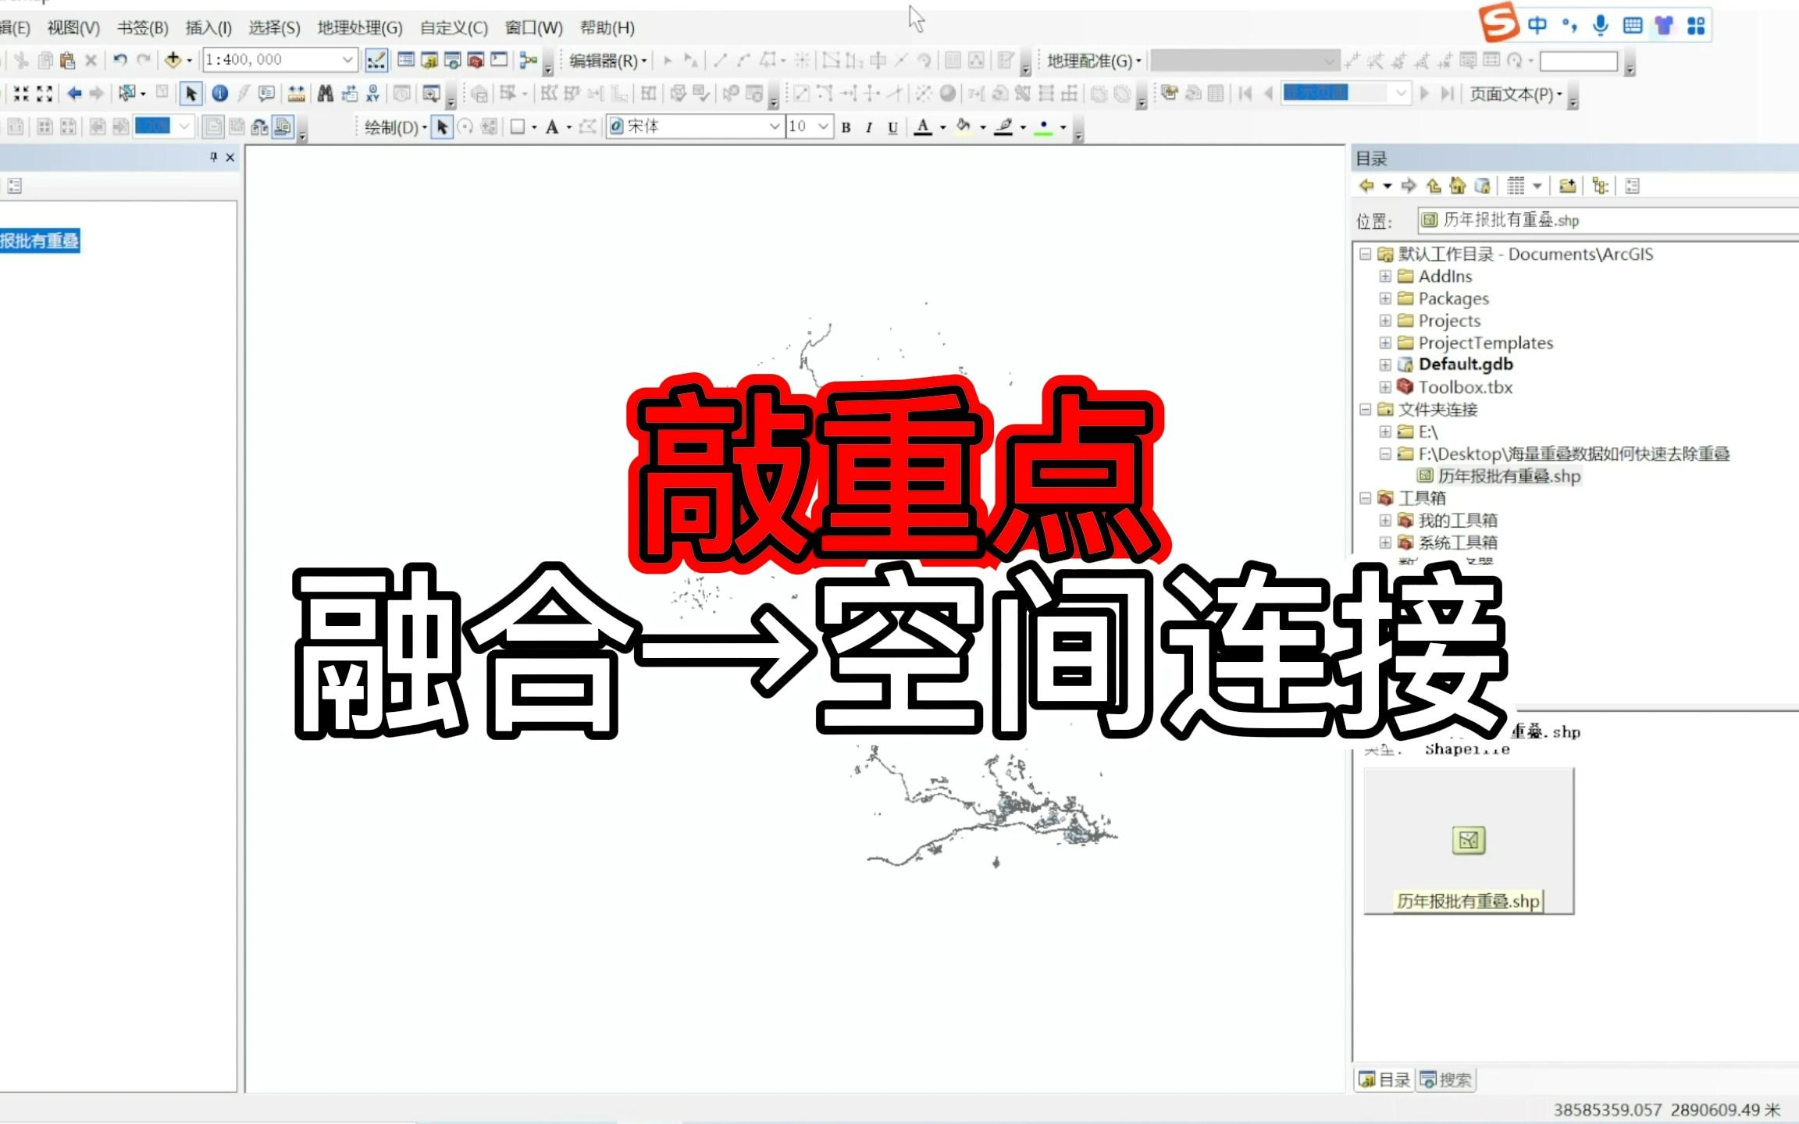Switch to the 搜索 tab
Viewport: 1799px width, 1124px height.
(1446, 1080)
